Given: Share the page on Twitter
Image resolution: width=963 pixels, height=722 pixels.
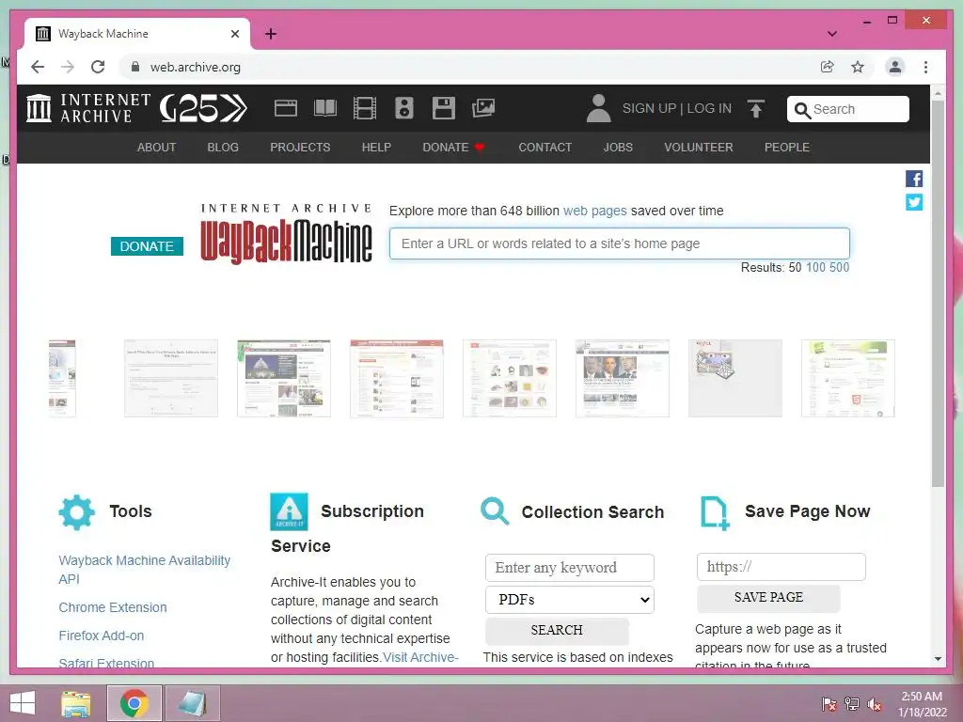Looking at the screenshot, I should 914,202.
